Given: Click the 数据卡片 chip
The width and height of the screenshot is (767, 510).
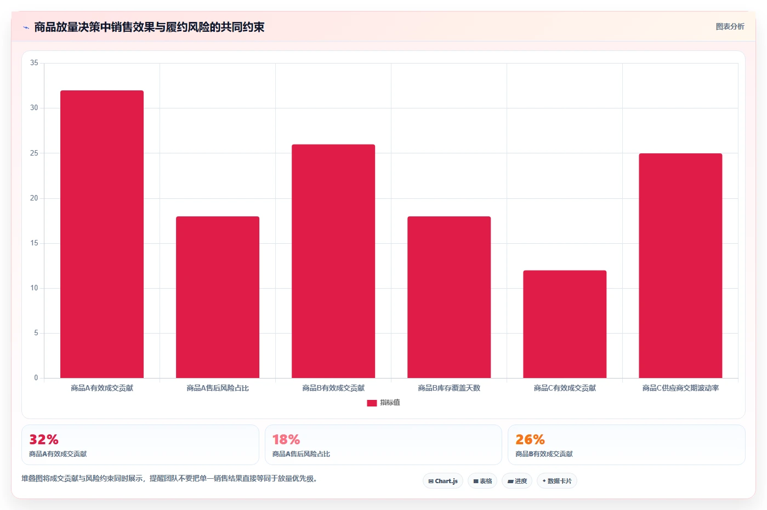Looking at the screenshot, I should point(557,481).
